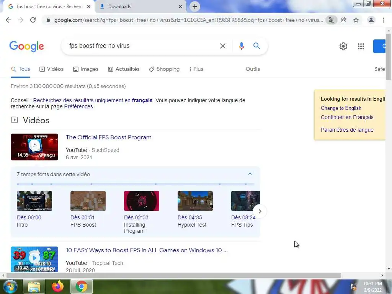Open the Chrome profile avatar
Viewport: 392px width, 294px height.
click(371, 20)
